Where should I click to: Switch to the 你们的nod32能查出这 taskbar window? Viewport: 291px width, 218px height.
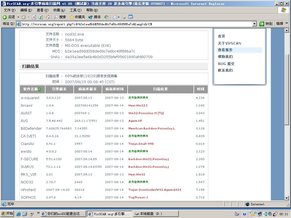(x=63, y=214)
